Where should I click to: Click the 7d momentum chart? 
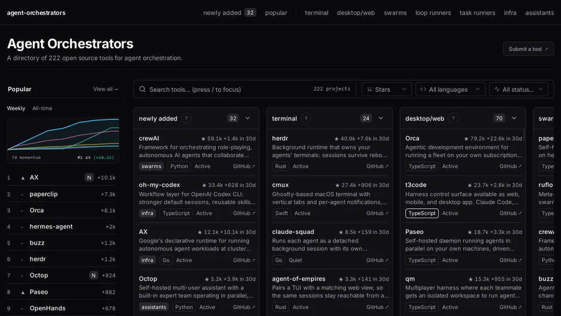click(63, 140)
